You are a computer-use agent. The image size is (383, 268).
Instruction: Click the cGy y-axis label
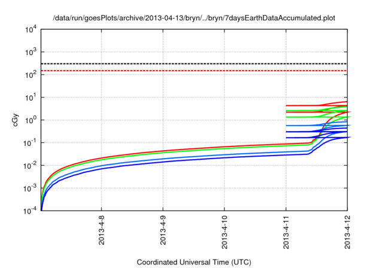coord(15,120)
